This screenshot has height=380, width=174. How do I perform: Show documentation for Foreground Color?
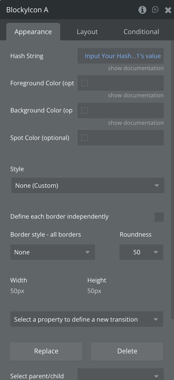coord(136,95)
